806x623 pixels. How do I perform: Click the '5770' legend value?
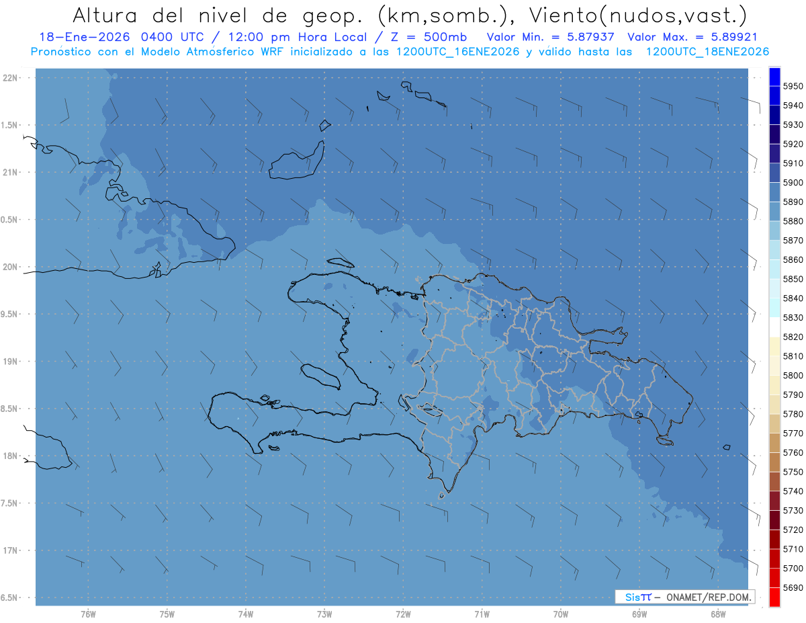pyautogui.click(x=793, y=433)
